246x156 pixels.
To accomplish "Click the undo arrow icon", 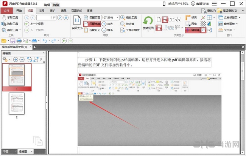I will 45,41.
